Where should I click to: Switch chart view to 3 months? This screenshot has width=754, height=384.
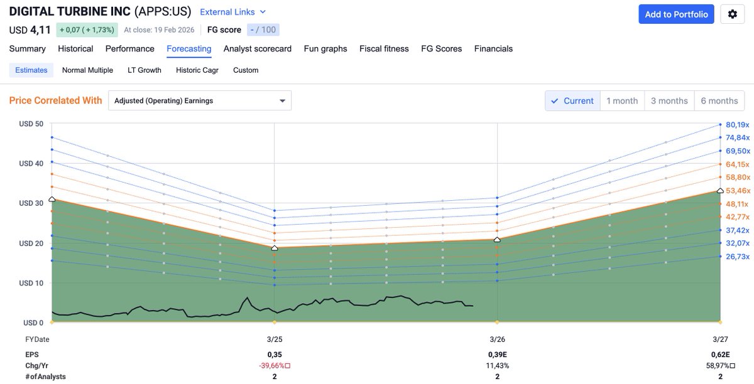click(669, 100)
